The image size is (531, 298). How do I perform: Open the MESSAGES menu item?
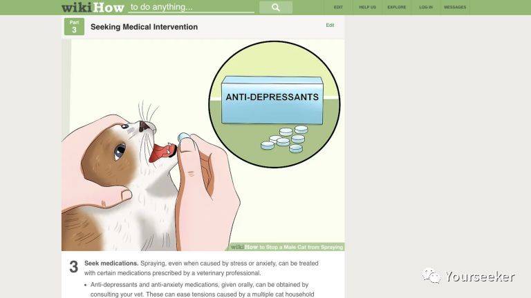click(x=455, y=7)
